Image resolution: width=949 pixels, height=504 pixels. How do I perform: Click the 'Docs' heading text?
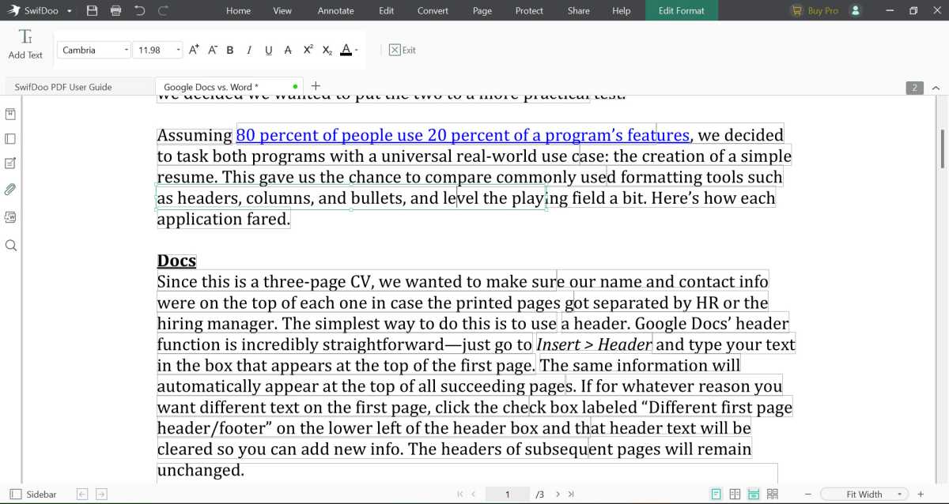176,261
